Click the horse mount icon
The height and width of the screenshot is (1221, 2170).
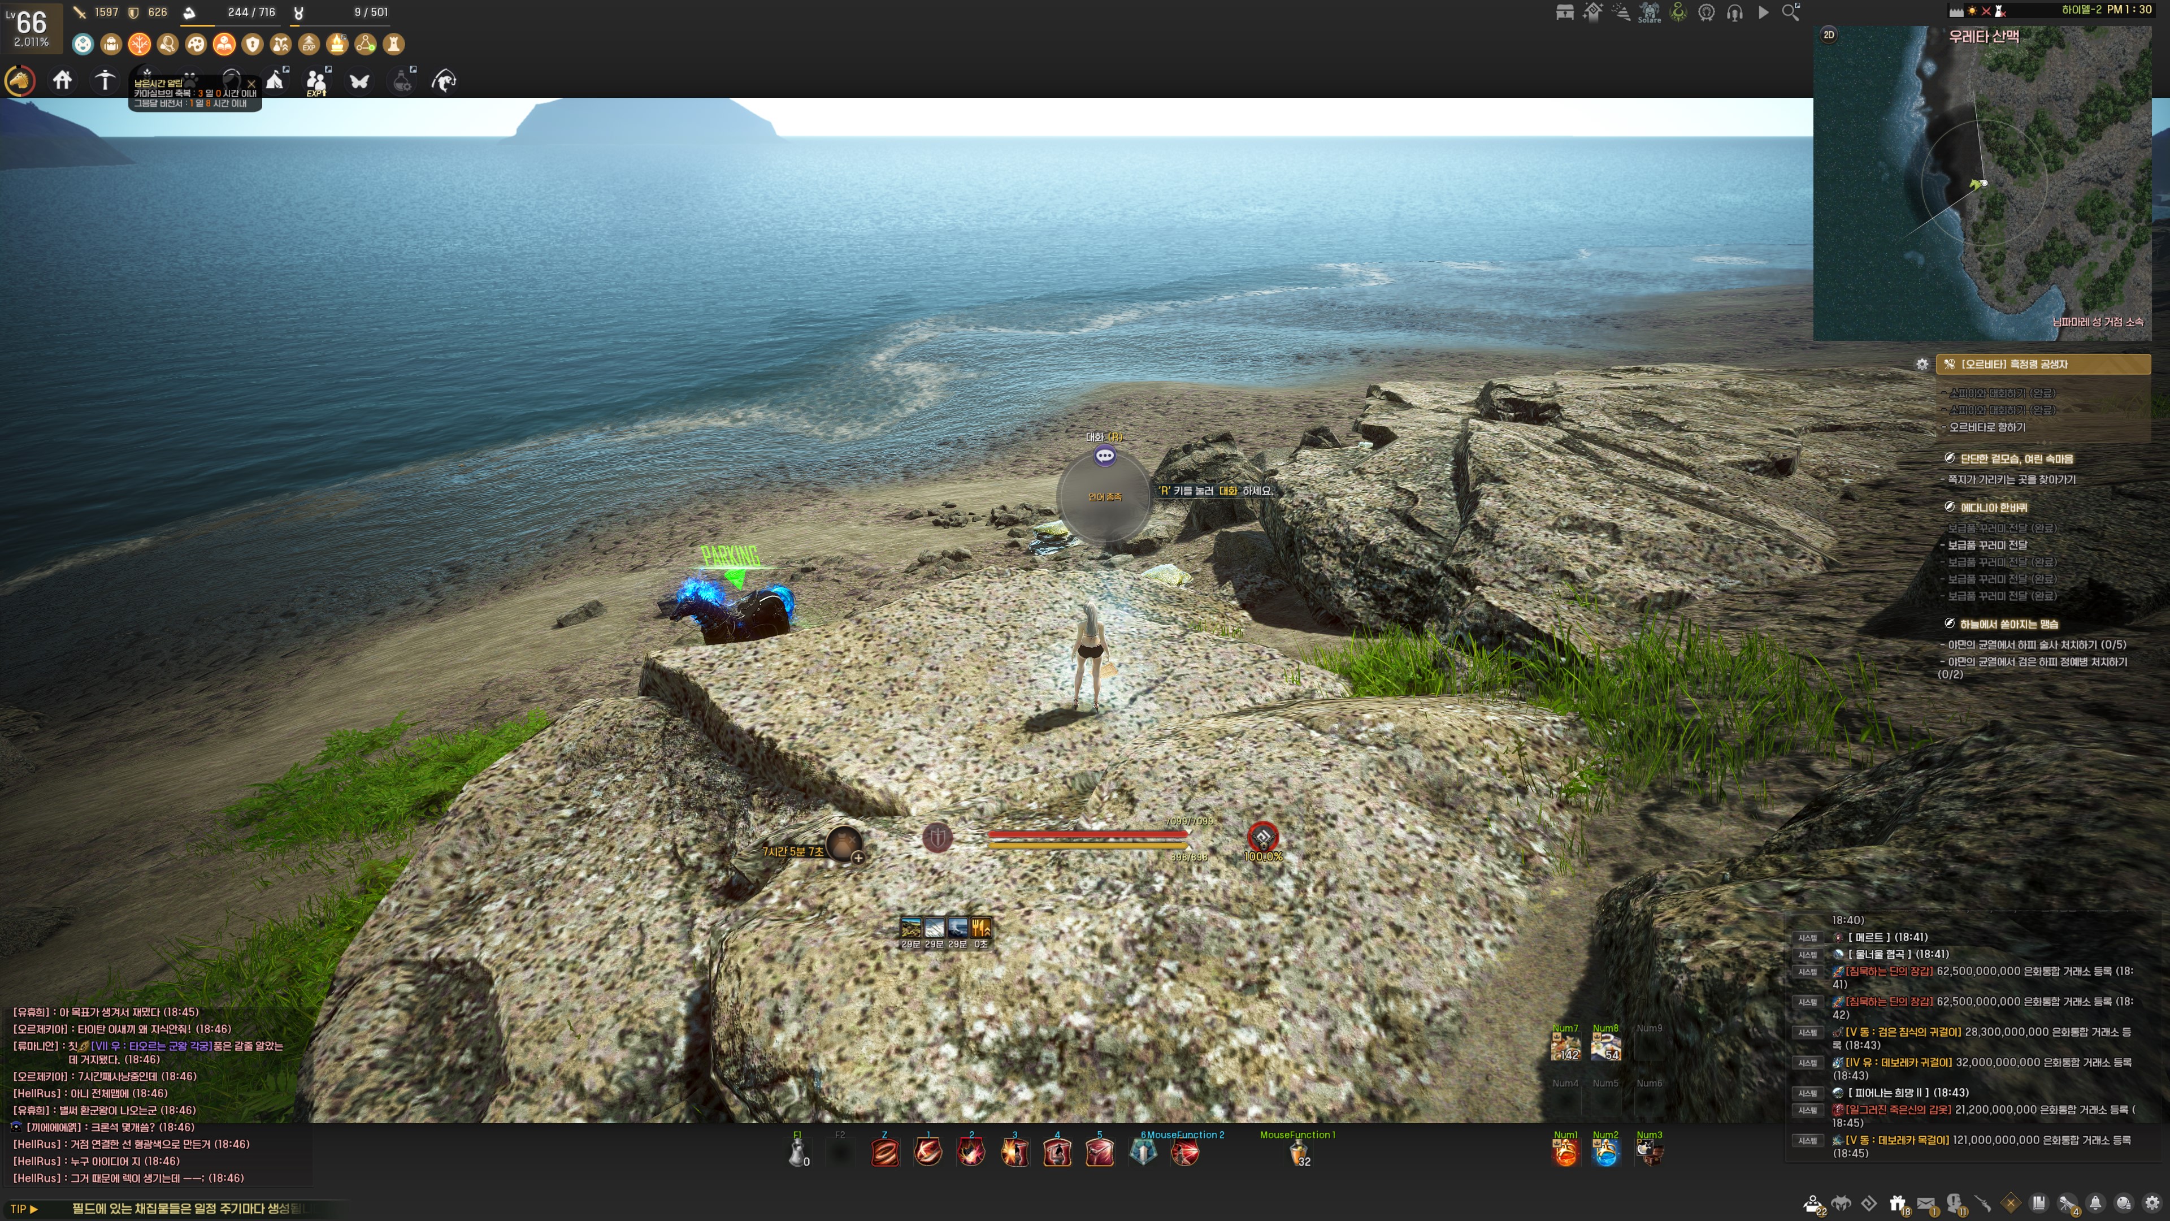[x=19, y=81]
